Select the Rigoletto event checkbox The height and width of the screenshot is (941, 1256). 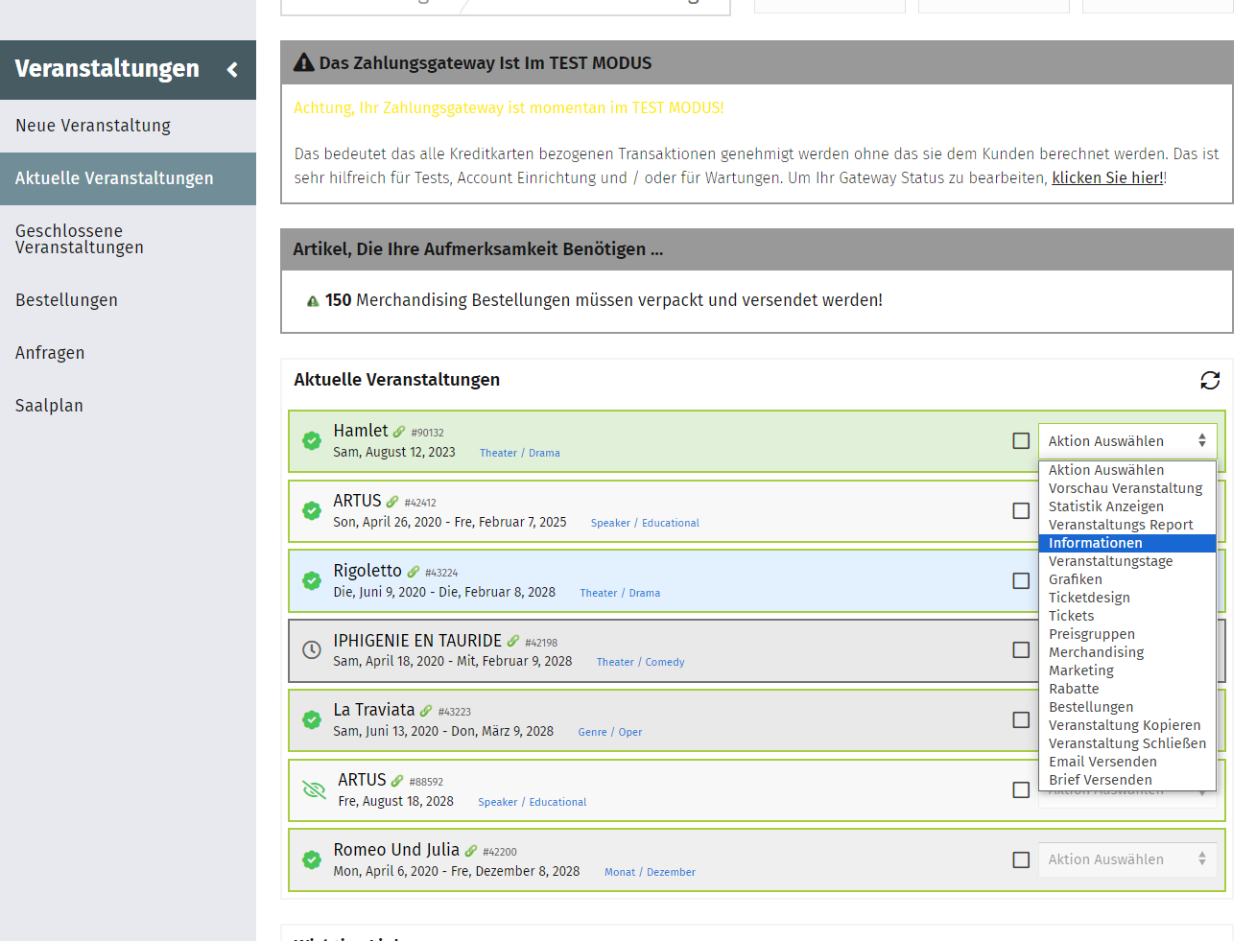(1021, 581)
